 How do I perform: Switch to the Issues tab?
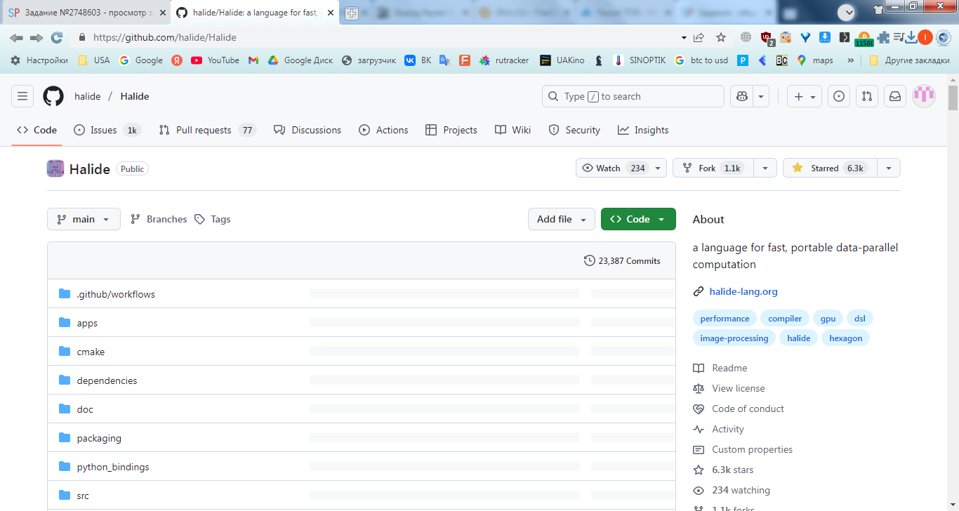[107, 130]
